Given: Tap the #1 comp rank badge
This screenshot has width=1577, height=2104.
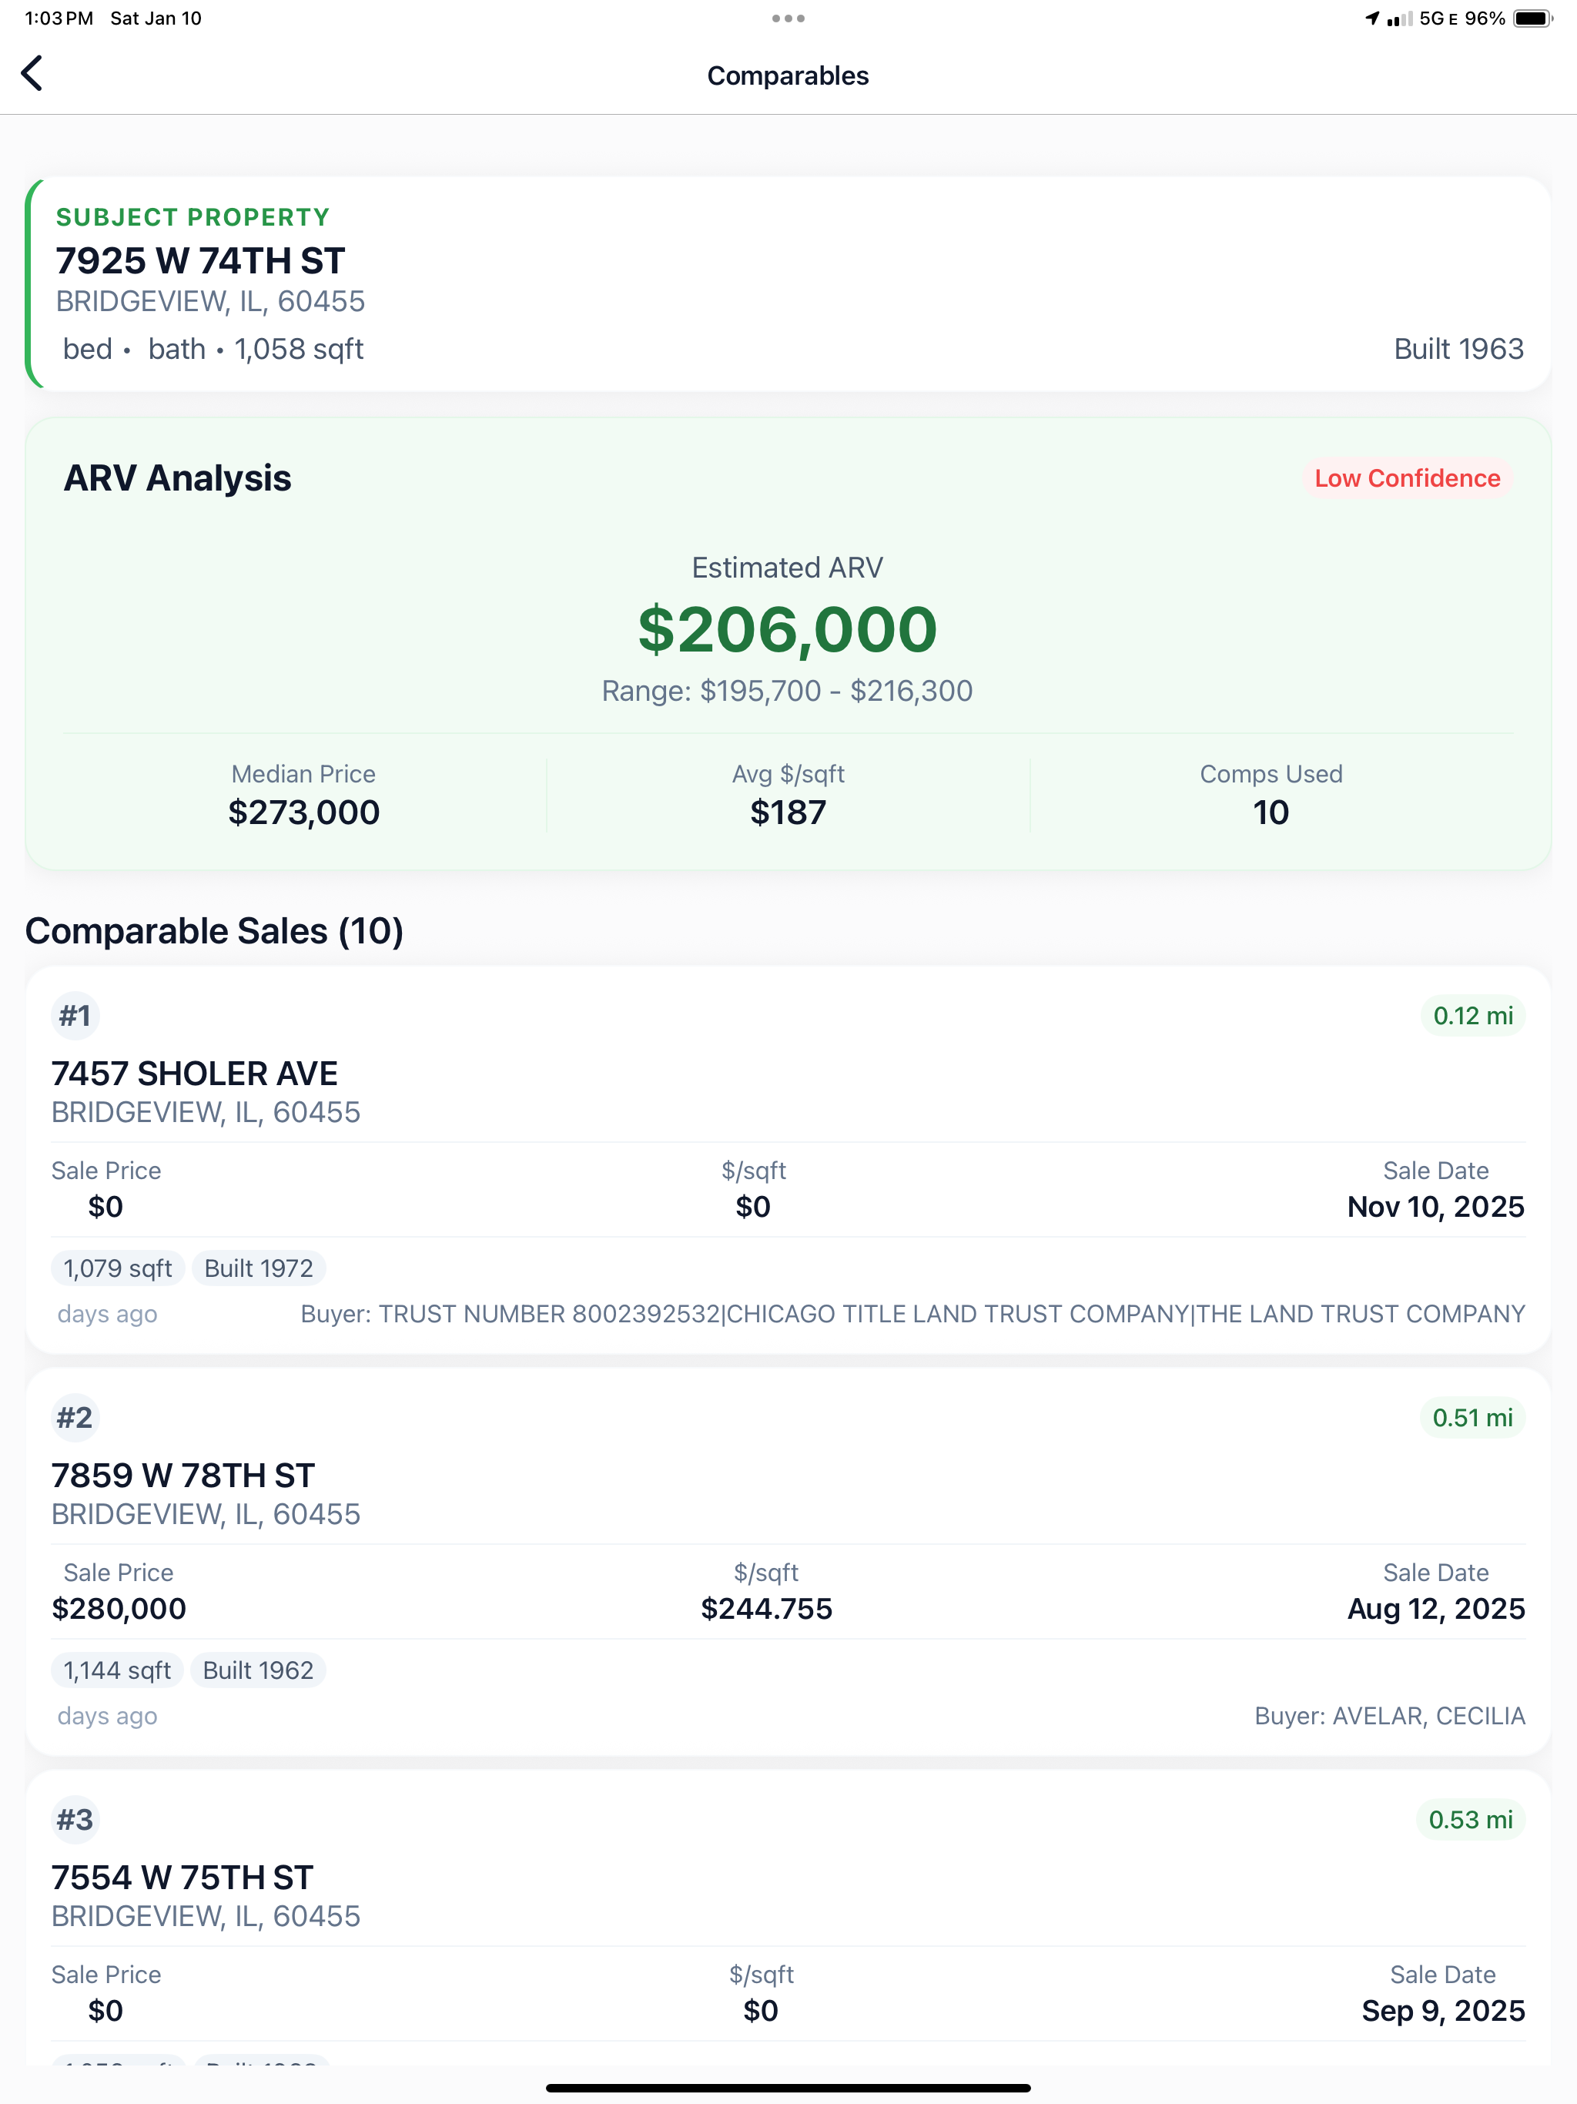Looking at the screenshot, I should tap(75, 1015).
